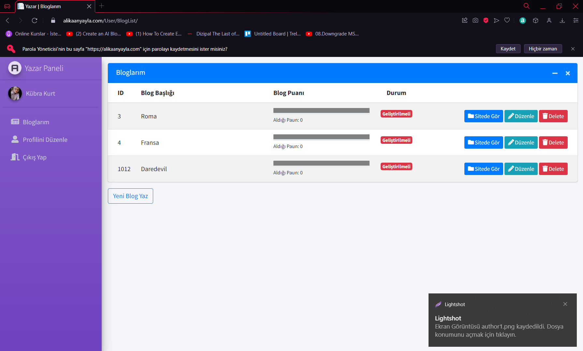Click the browser reload icon
Image resolution: width=583 pixels, height=351 pixels.
pyautogui.click(x=35, y=20)
